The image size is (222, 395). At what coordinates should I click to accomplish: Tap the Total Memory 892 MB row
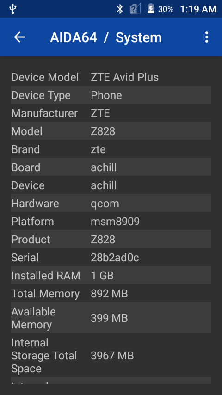[111, 293]
